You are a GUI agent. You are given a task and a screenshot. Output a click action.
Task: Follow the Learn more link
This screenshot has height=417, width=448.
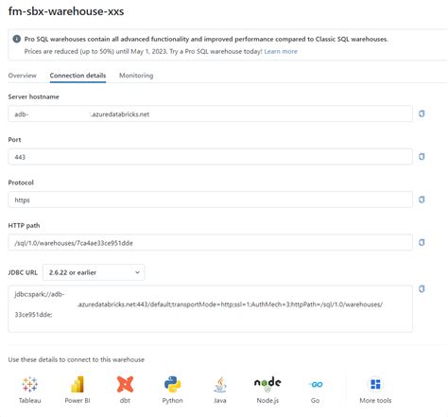click(x=281, y=51)
